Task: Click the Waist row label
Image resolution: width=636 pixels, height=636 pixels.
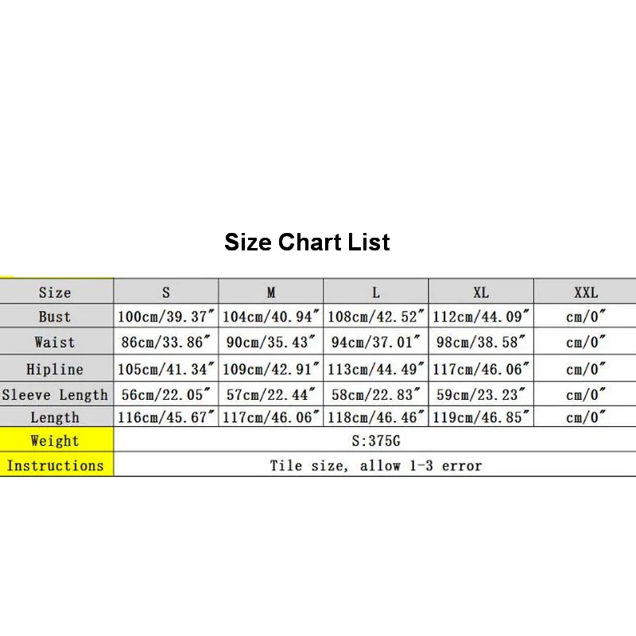Action: (x=56, y=342)
